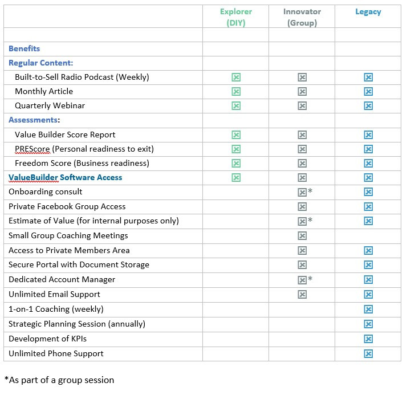
Task: Toggle Legacy checkbox for Private Facebook Group Access
Action: click(368, 206)
